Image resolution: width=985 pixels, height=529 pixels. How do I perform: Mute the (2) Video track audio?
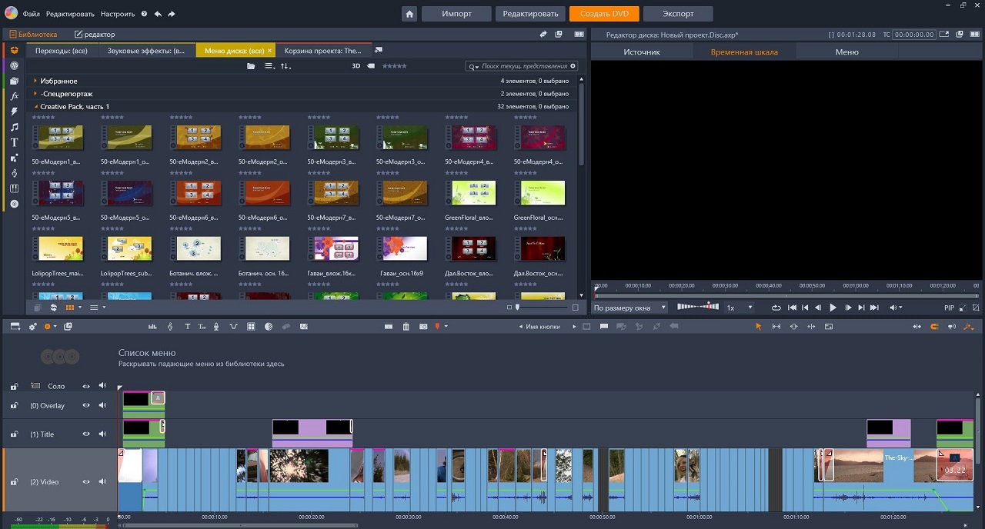(102, 482)
